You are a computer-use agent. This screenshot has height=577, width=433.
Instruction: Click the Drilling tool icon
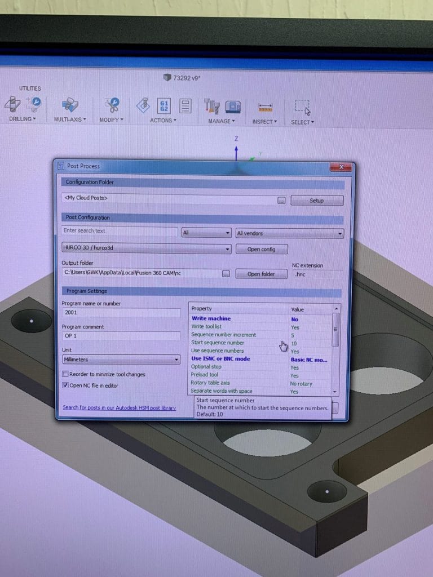coord(12,105)
